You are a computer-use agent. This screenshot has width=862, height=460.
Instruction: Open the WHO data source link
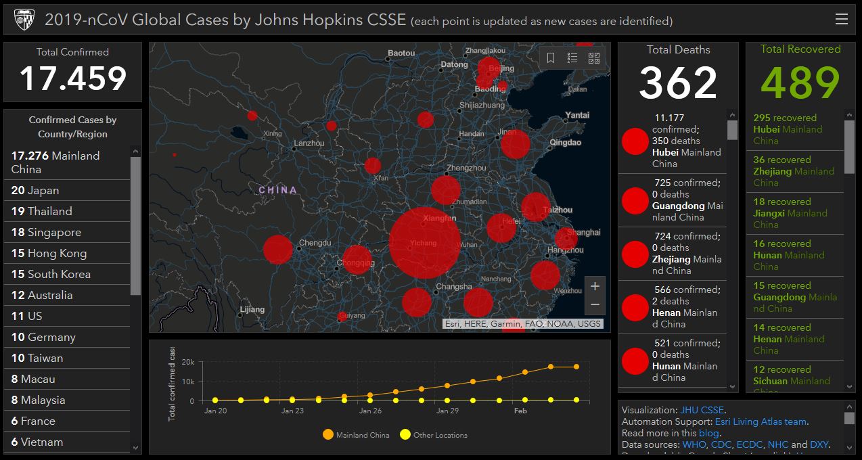694,444
